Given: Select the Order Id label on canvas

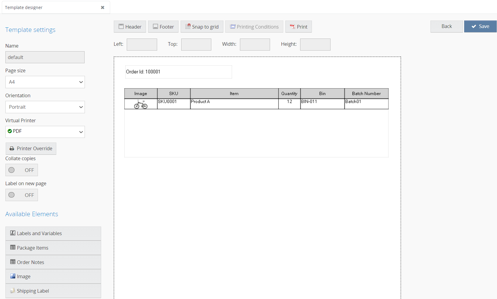Looking at the screenshot, I should [x=178, y=72].
